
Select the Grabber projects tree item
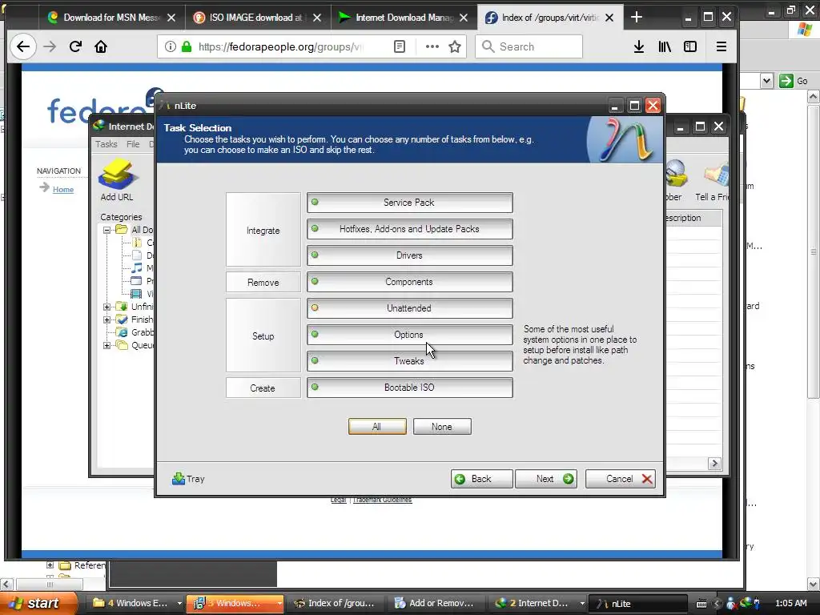(x=135, y=332)
